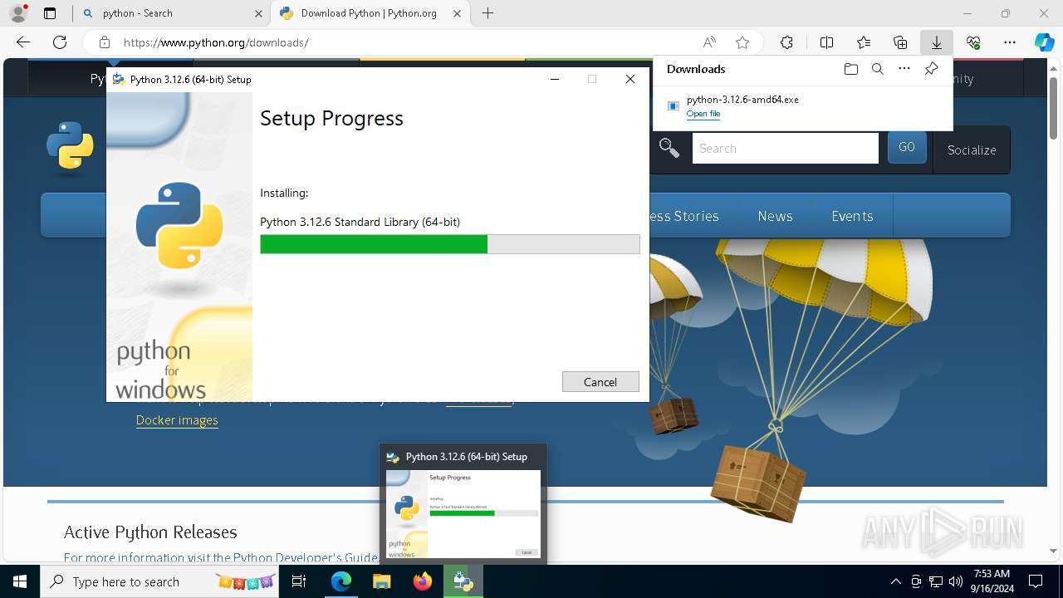Pin the Downloads panel
This screenshot has height=598, width=1063.
(x=931, y=69)
